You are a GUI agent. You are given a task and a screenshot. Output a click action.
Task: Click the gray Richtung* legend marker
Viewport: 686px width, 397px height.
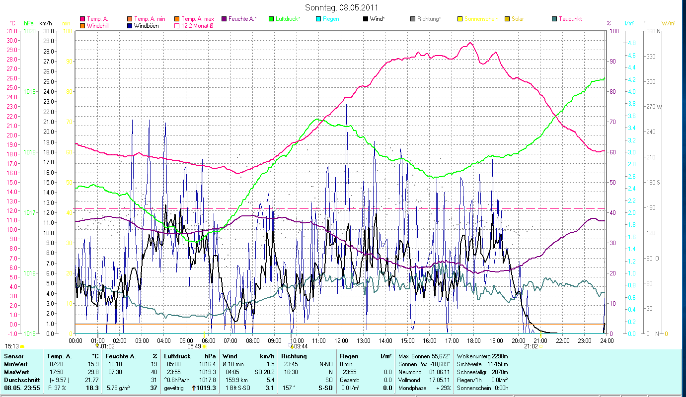[413, 19]
